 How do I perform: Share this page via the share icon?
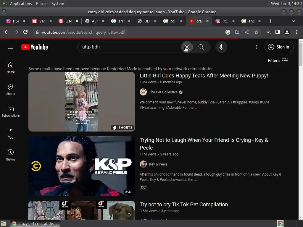click(247, 32)
